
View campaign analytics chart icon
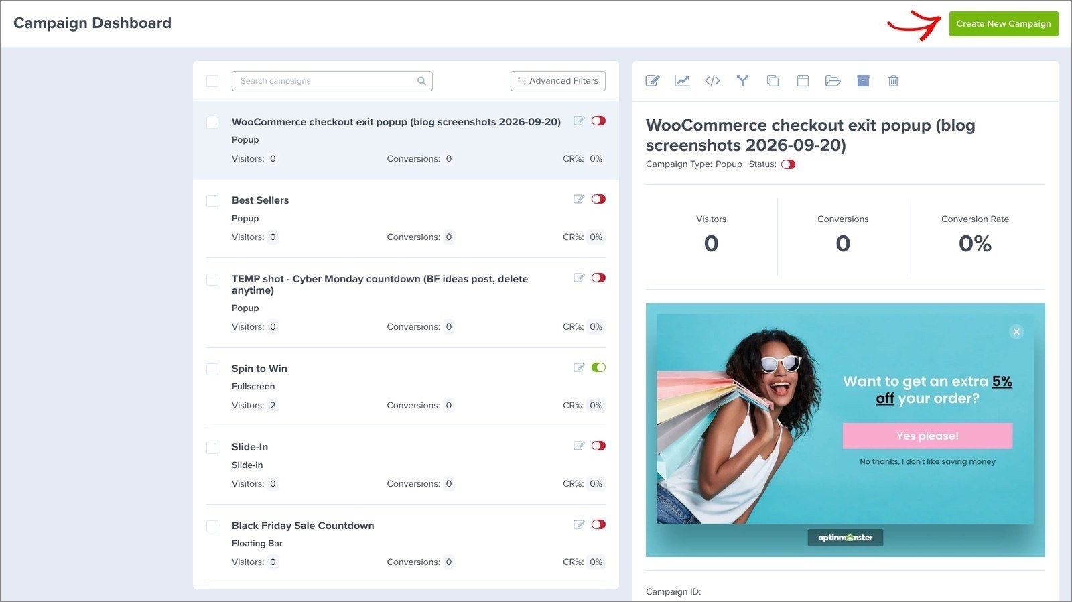[682, 81]
